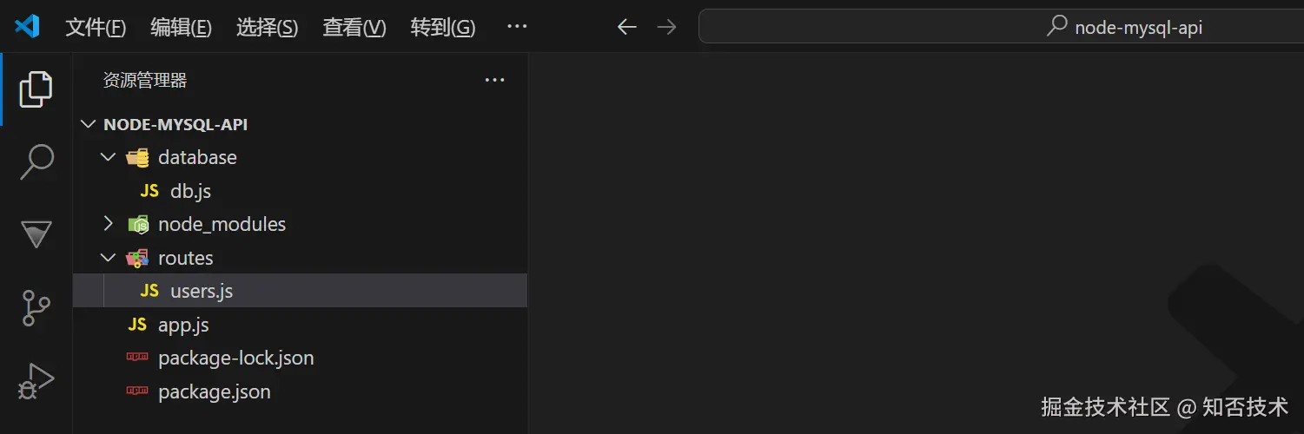This screenshot has width=1304, height=434.
Task: Open the Run and Debug view icon
Action: (36, 381)
